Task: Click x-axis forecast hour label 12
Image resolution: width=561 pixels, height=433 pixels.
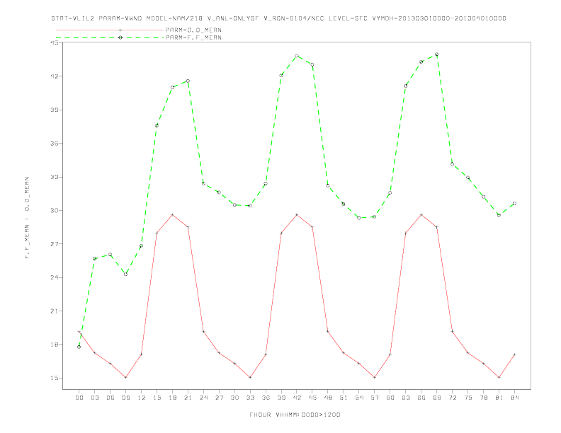Action: pyautogui.click(x=142, y=398)
